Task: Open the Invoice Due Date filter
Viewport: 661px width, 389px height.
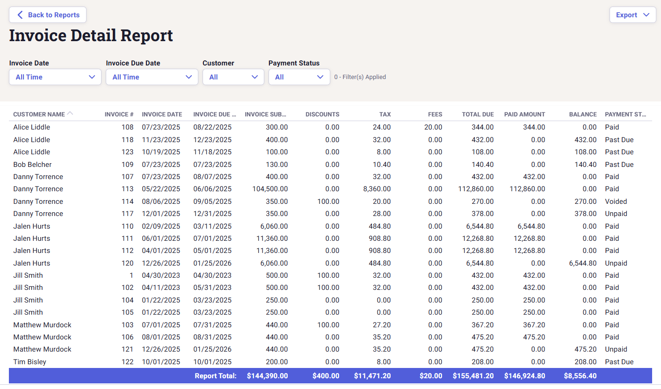Action: pos(152,77)
